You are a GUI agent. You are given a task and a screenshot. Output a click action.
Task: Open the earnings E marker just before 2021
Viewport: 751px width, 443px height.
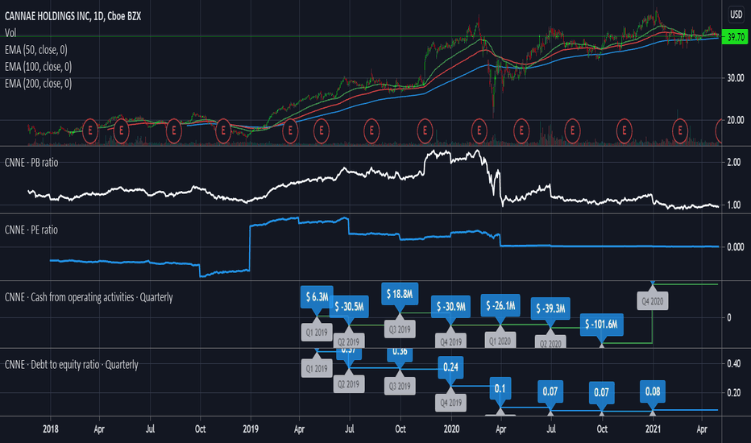point(624,130)
